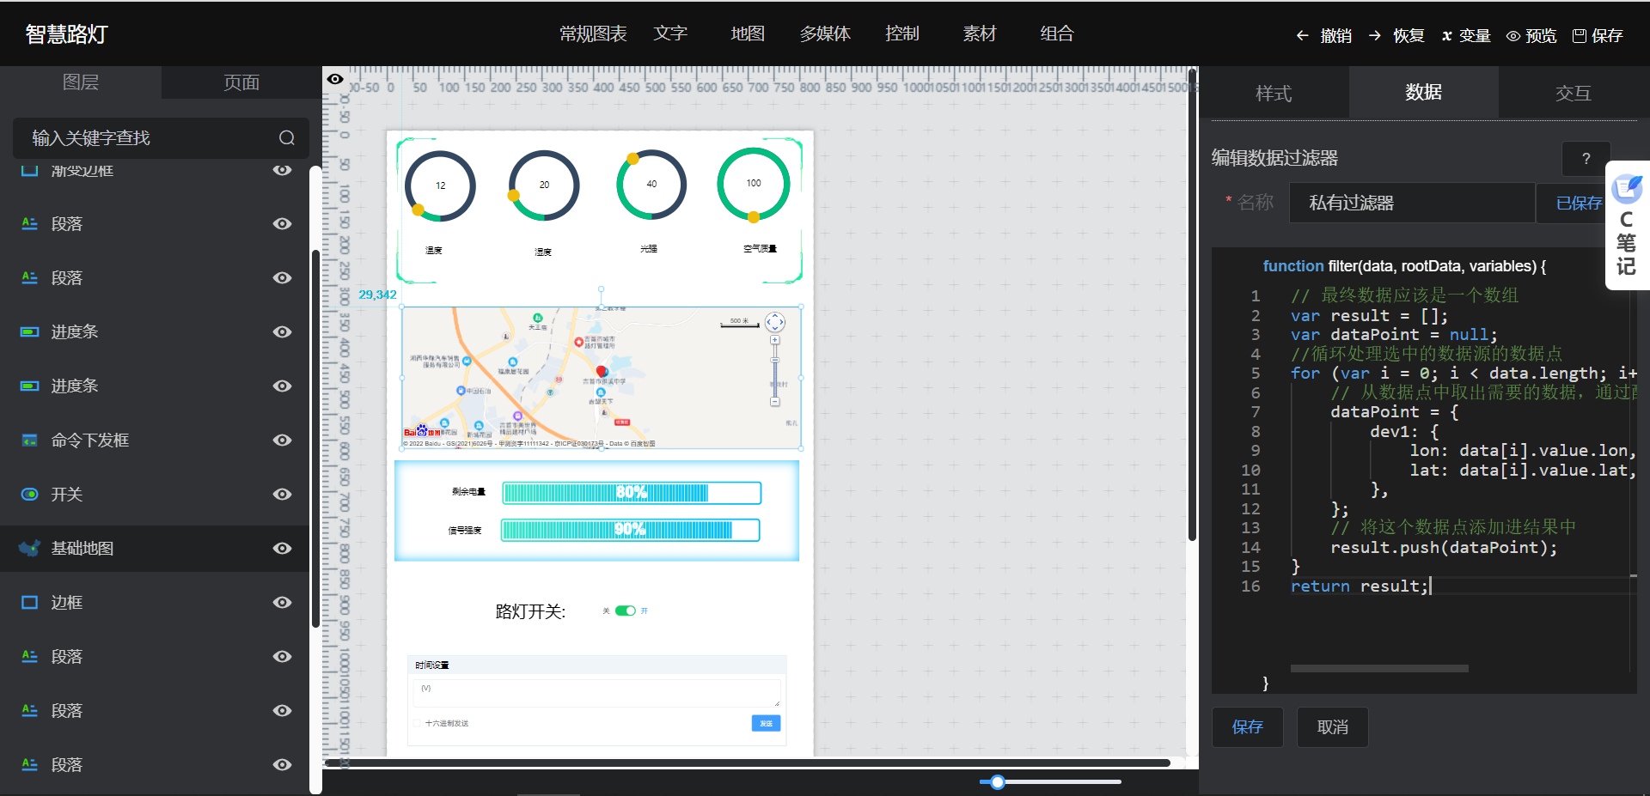Click the 智慧路灯 project title

point(66,34)
